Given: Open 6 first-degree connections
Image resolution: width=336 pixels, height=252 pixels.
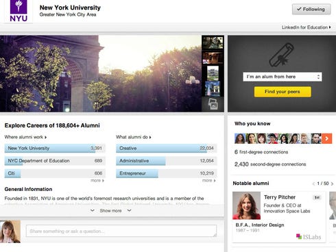Looking at the screenshot, I should tap(261, 152).
